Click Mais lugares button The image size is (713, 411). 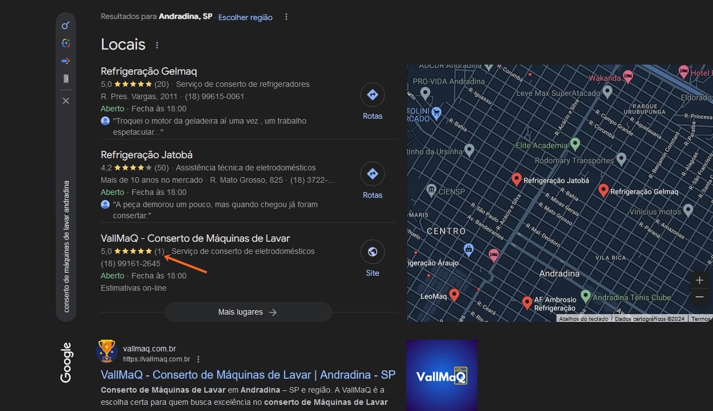pyautogui.click(x=248, y=312)
